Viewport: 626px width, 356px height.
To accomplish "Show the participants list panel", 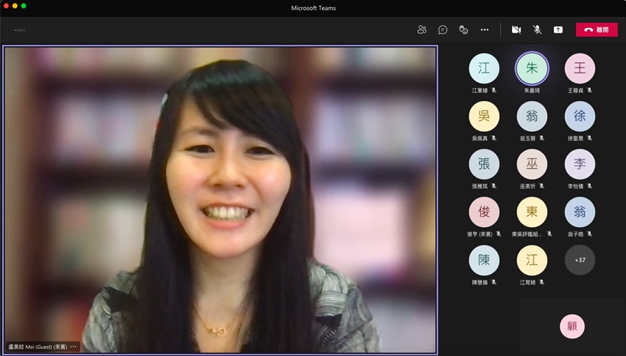I will tap(422, 30).
